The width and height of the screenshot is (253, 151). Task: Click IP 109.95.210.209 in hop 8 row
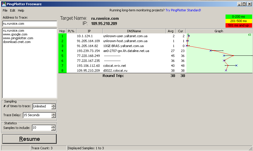(x=88, y=71)
